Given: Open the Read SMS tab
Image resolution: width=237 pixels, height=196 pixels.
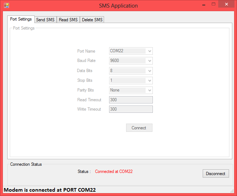Looking at the screenshot, I should click(x=68, y=20).
